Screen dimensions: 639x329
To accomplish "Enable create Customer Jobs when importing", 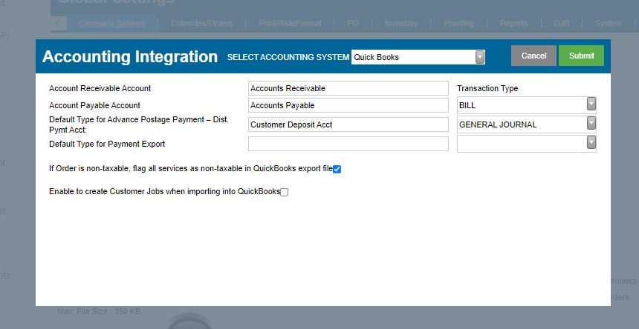I will (284, 192).
